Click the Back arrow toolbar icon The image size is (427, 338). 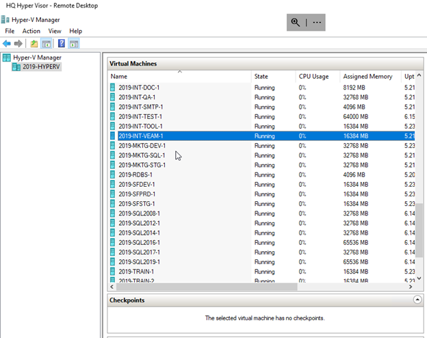point(7,43)
